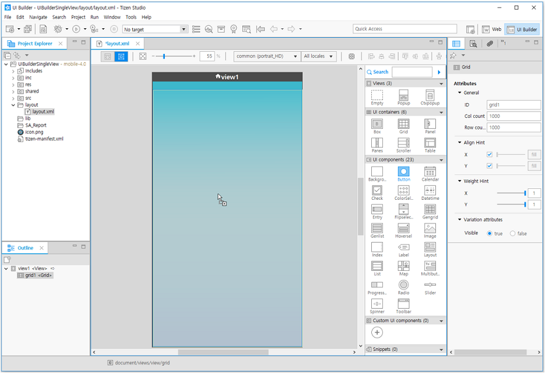Select the Popup view icon
Image resolution: width=545 pixels, height=374 pixels.
pyautogui.click(x=403, y=95)
